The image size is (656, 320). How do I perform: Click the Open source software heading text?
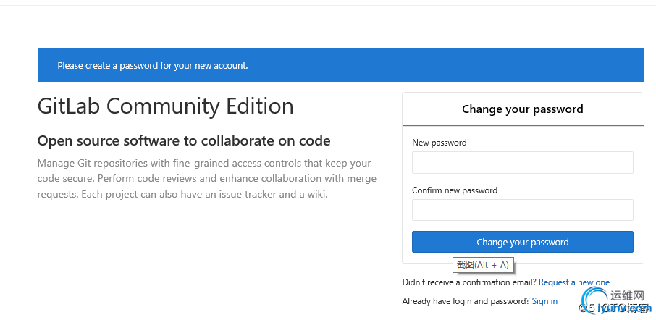pyautogui.click(x=184, y=141)
